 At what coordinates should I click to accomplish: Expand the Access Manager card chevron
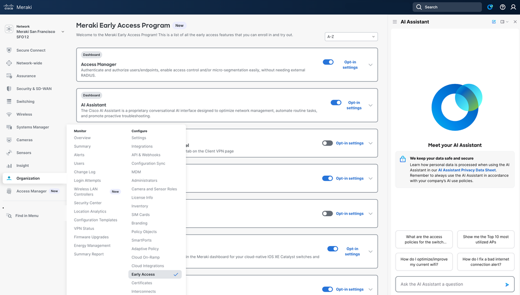click(x=371, y=65)
